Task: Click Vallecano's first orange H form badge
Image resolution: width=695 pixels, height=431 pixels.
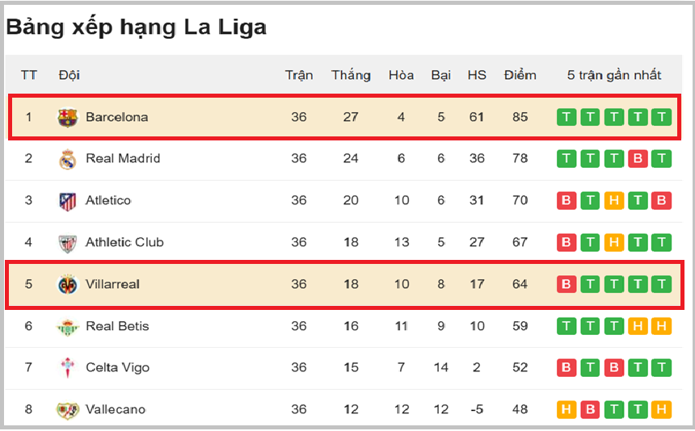Action: (x=567, y=409)
